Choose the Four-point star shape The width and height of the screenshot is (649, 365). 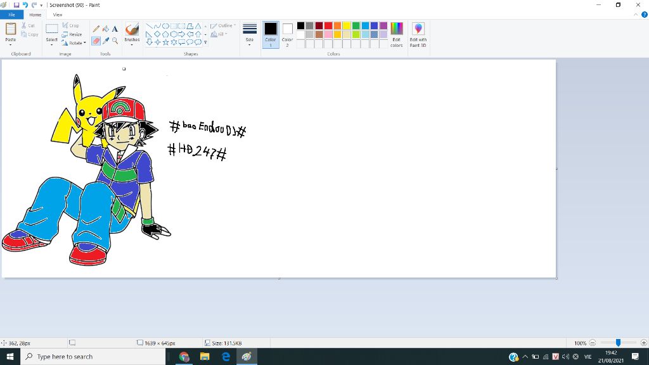pyautogui.click(x=157, y=42)
